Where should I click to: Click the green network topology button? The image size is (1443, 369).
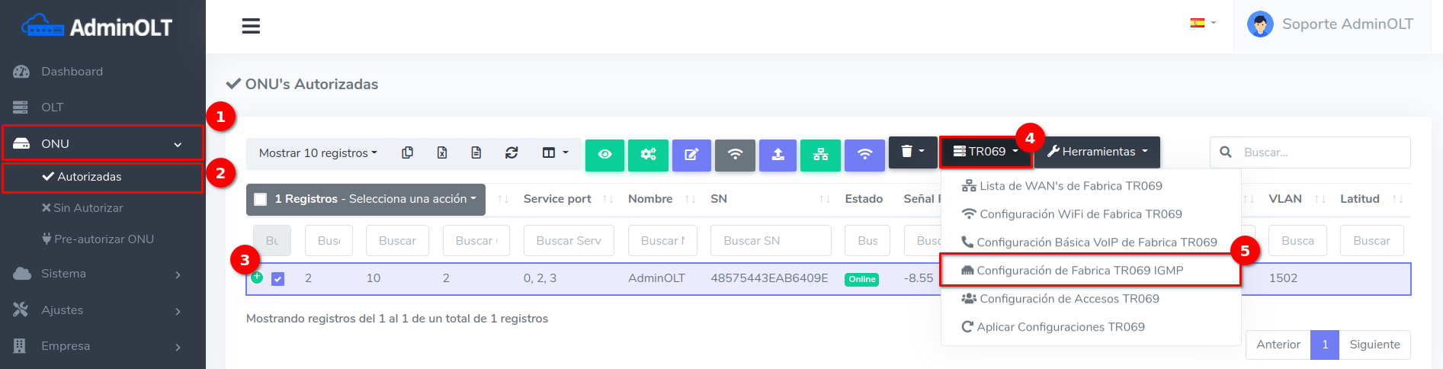point(820,154)
